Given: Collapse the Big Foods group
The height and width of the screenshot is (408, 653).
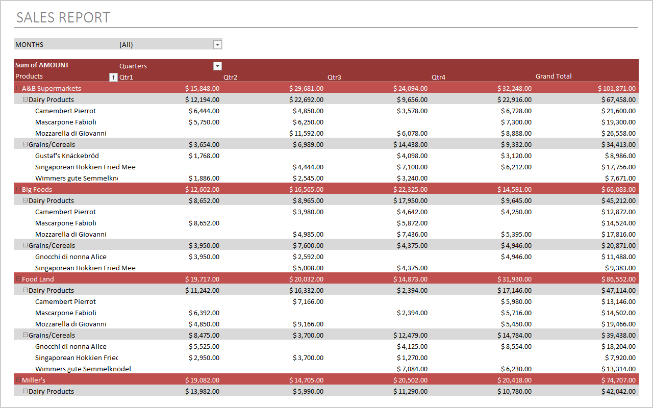Looking at the screenshot, I should point(18,189).
